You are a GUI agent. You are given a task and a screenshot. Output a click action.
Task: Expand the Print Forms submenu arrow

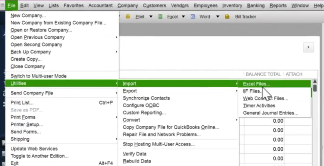(x=116, y=117)
